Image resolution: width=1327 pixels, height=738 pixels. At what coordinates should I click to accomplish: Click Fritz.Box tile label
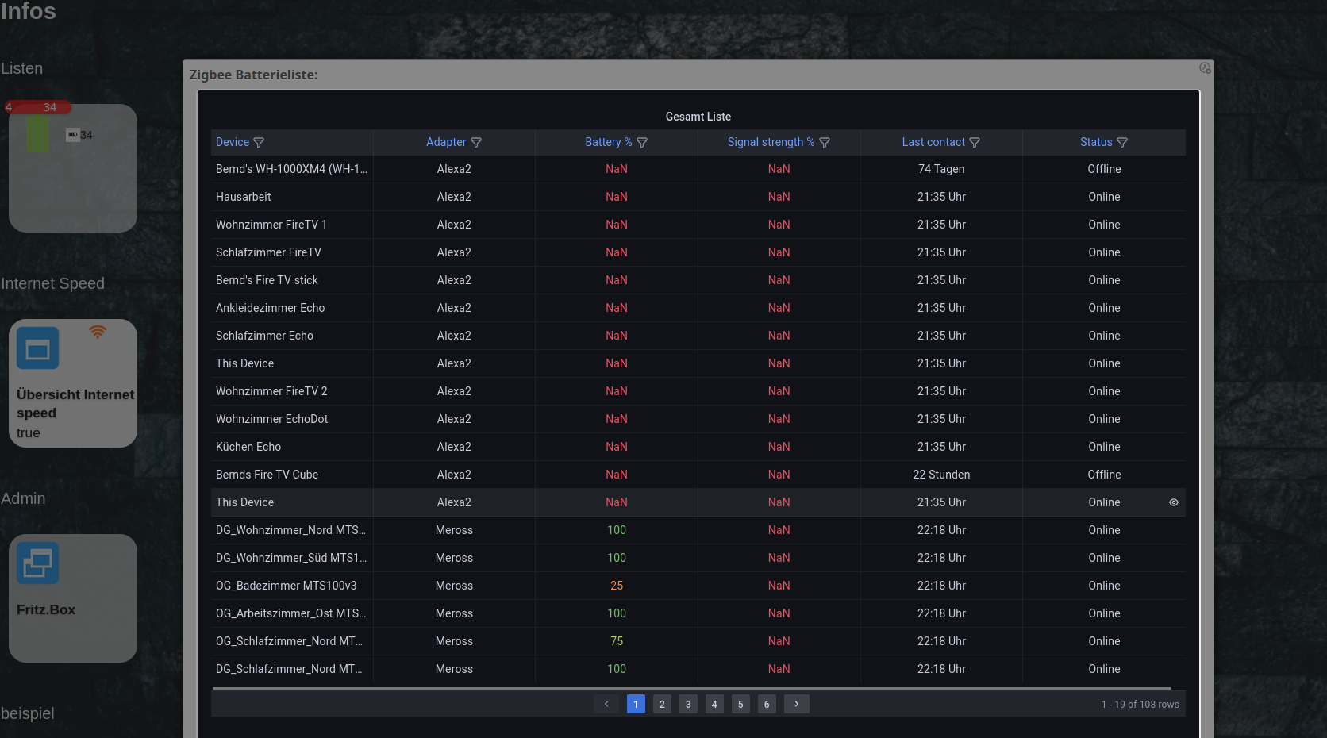[x=46, y=609]
